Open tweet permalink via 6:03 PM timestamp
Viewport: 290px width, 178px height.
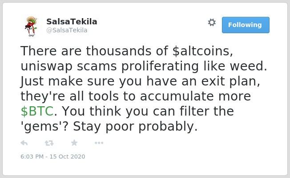point(32,156)
